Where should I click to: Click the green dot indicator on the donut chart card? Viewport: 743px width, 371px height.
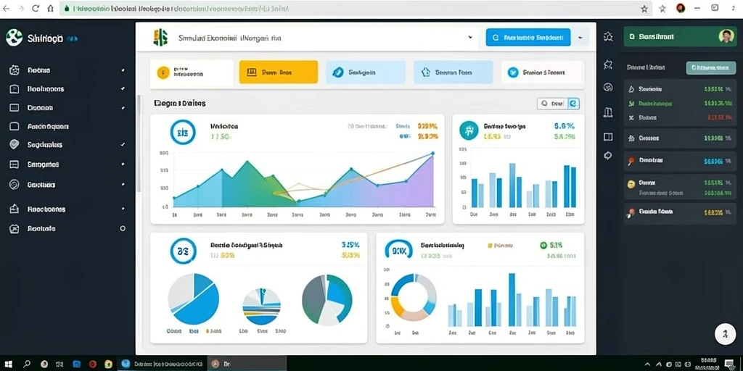click(x=543, y=245)
